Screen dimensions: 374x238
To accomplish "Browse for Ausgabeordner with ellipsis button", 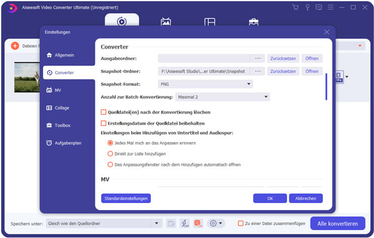I will click(x=257, y=59).
